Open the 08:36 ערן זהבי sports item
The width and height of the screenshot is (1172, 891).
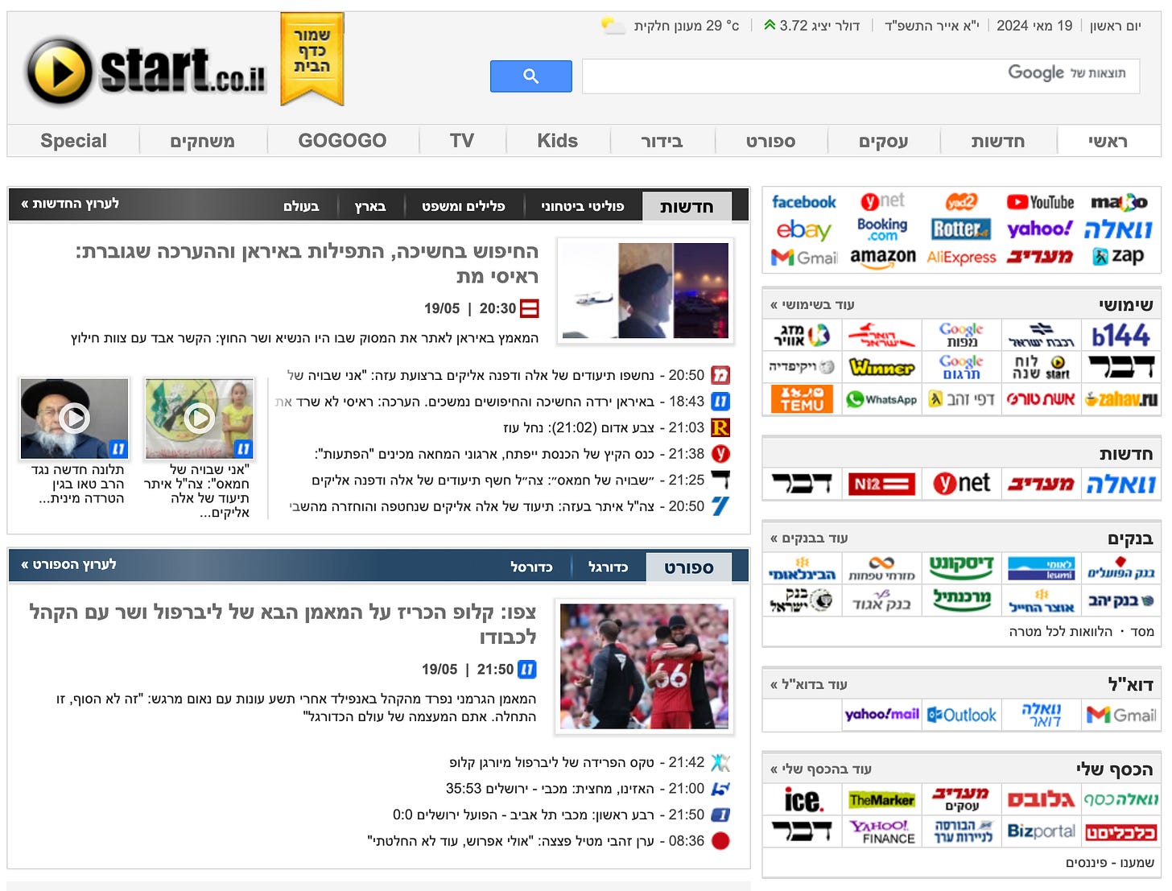(x=536, y=841)
